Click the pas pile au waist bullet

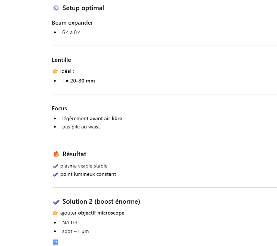(81, 127)
